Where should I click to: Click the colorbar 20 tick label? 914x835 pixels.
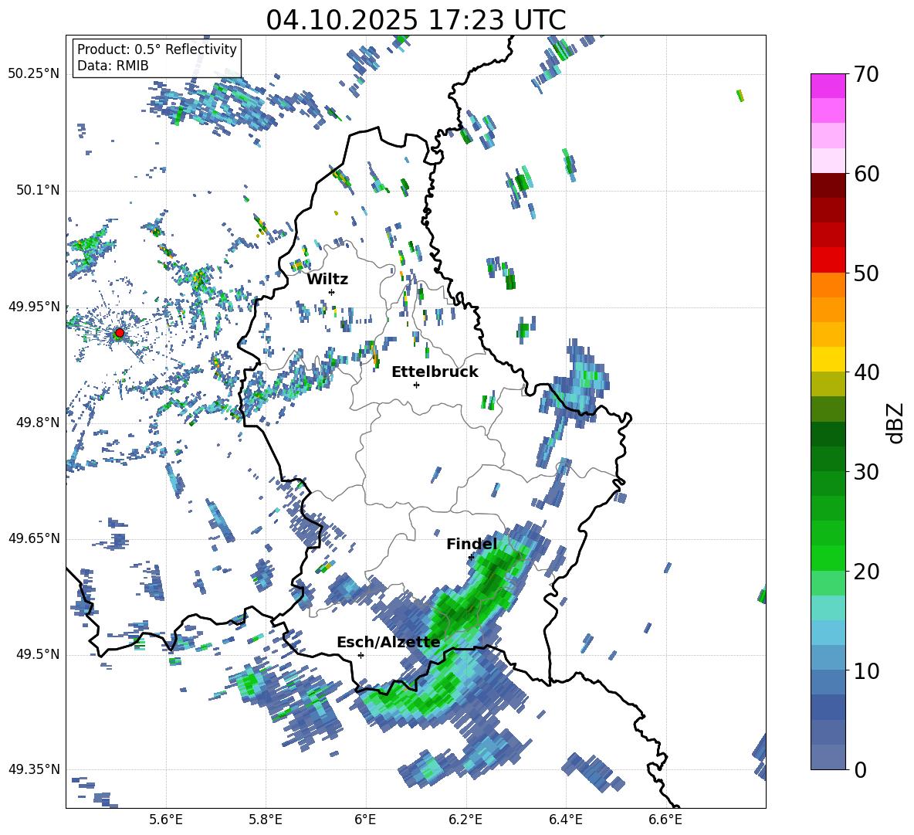(x=865, y=572)
